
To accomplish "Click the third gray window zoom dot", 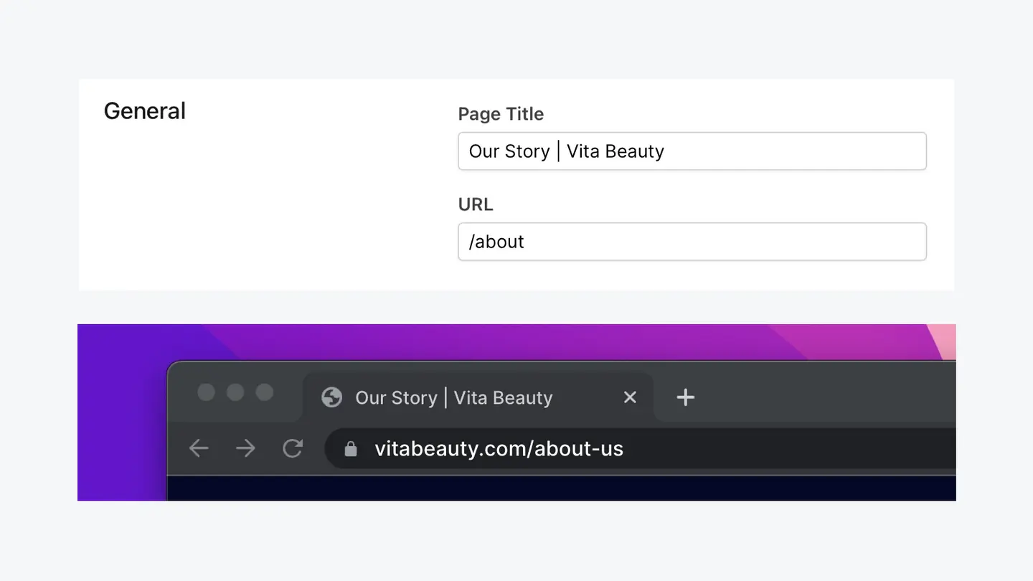I will [x=265, y=392].
